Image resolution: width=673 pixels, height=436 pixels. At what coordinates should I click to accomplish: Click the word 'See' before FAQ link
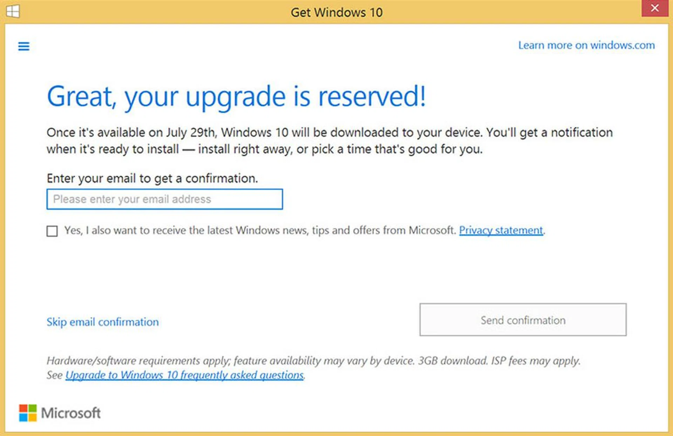54,375
